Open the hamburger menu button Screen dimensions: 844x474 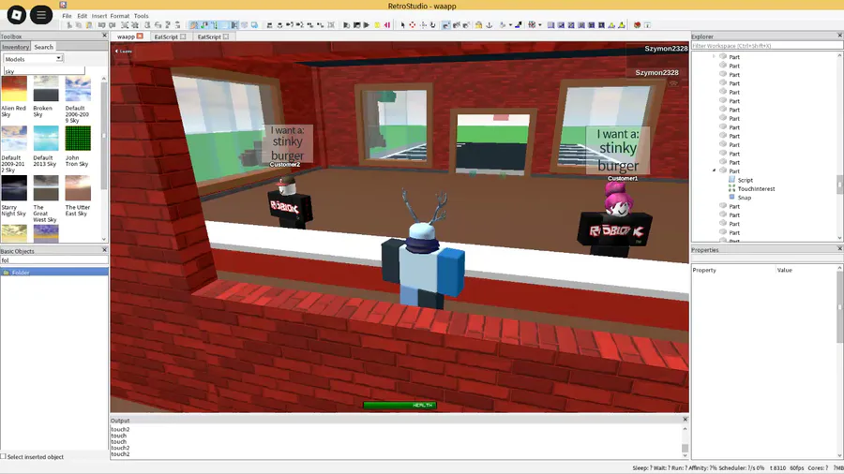pyautogui.click(x=41, y=14)
